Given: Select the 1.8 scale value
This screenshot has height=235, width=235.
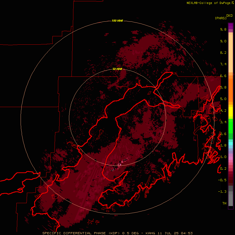Looking at the screenshot, I should tap(223, 145).
